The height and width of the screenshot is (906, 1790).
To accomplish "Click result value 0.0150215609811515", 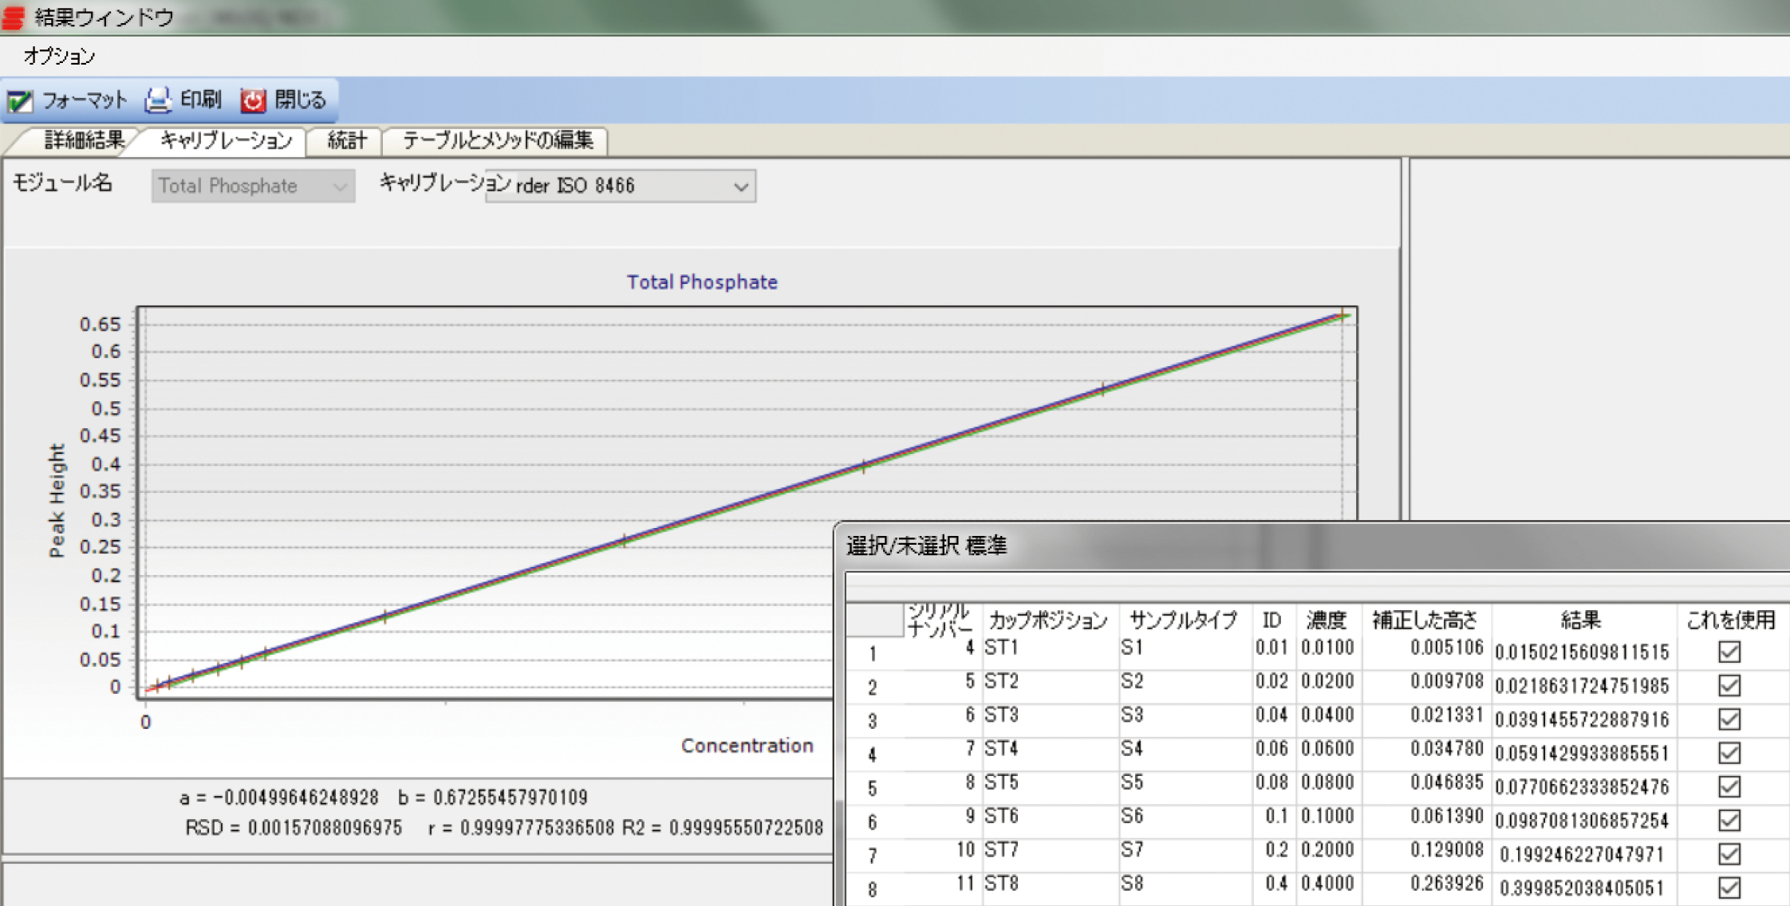I will pyautogui.click(x=1582, y=652).
